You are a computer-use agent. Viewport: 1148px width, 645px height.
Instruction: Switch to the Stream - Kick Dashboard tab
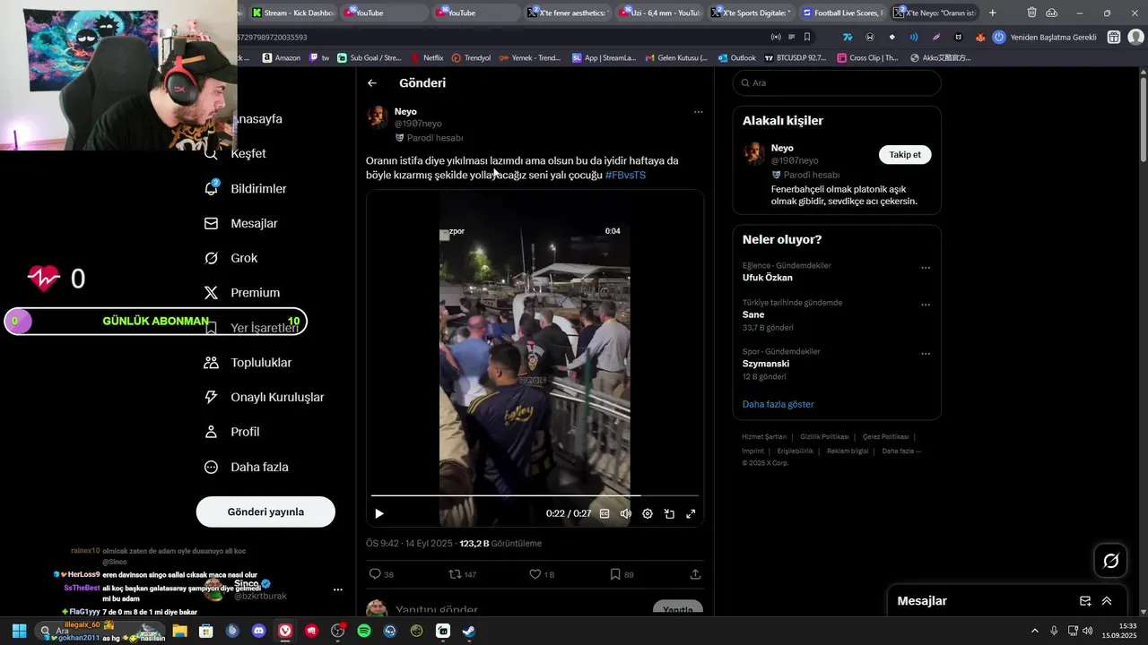[x=292, y=13]
